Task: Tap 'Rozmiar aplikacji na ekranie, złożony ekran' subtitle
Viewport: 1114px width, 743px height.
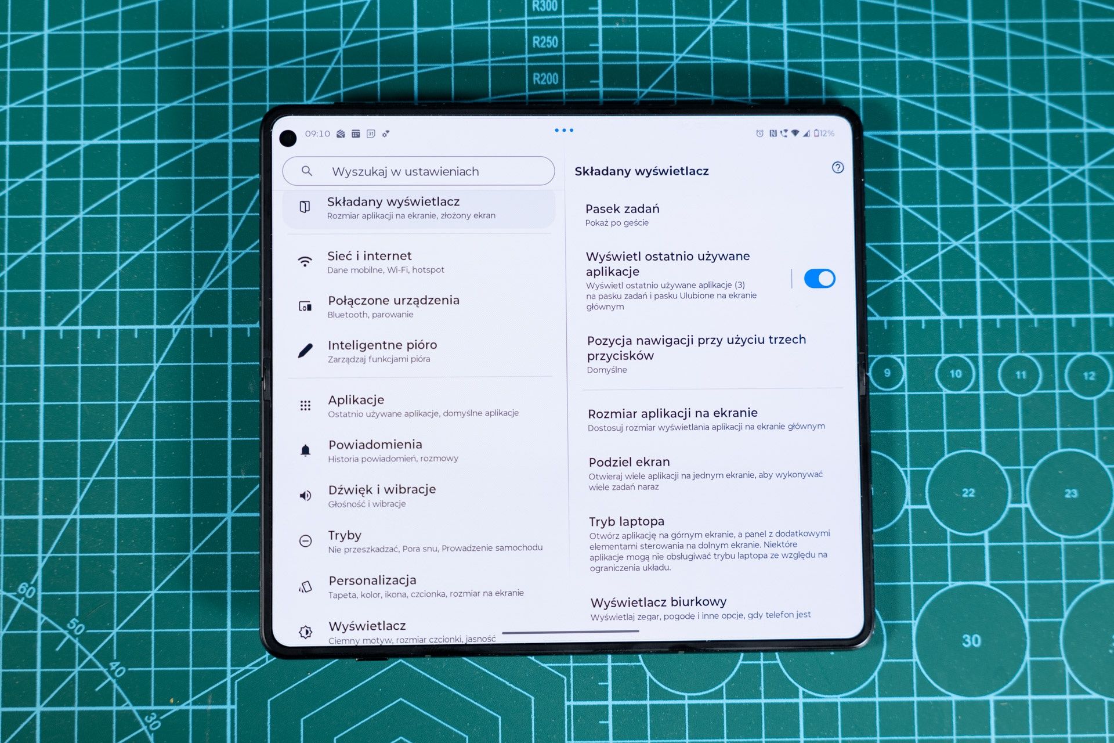Action: click(411, 216)
